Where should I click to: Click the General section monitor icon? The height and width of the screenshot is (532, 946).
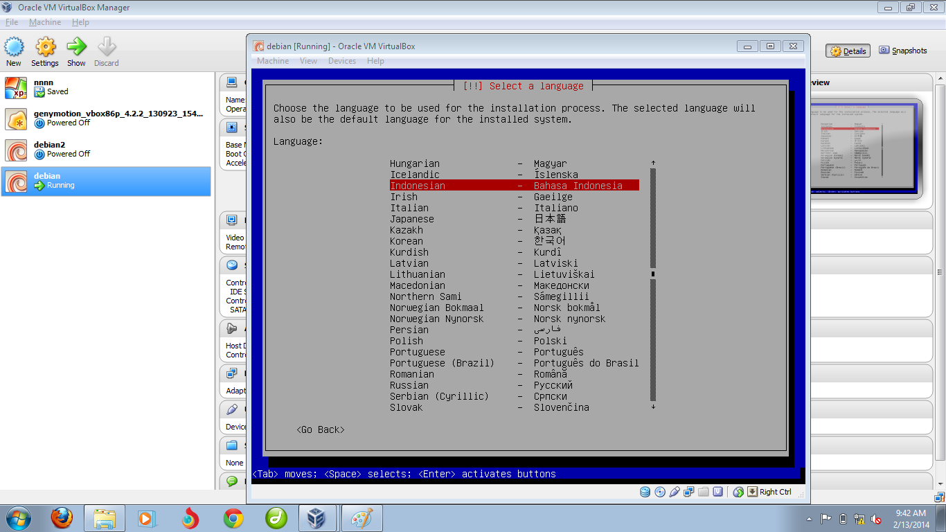click(232, 82)
